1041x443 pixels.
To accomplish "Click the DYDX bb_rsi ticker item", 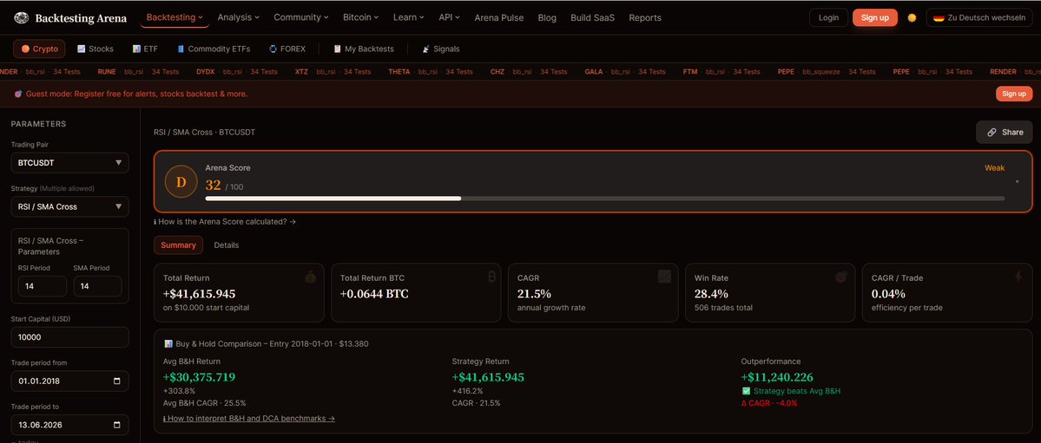I will [237, 72].
